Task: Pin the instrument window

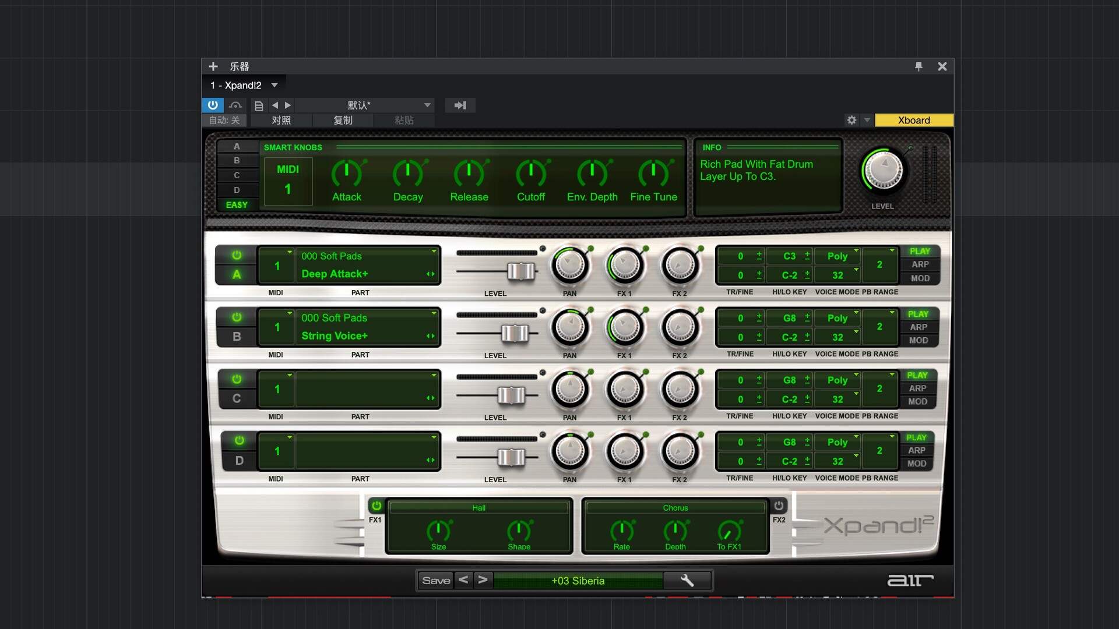Action: click(x=919, y=66)
